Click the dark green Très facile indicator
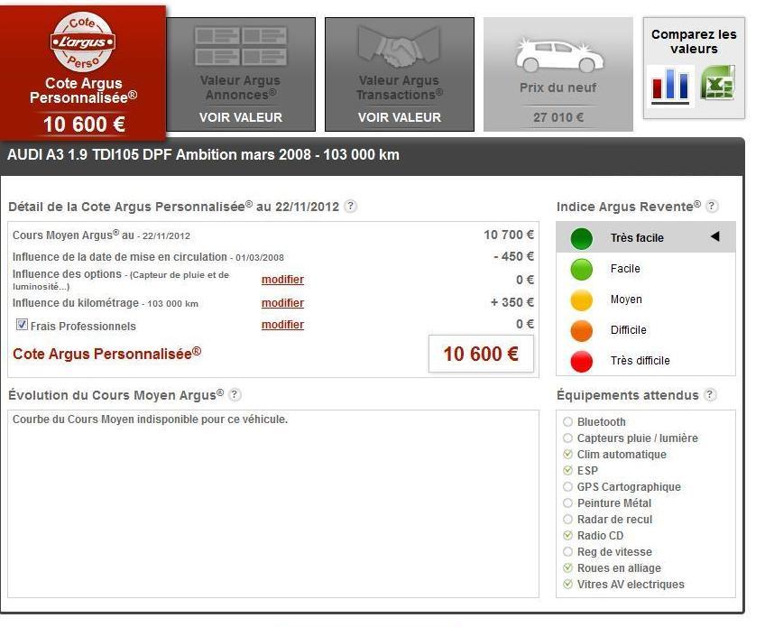Image resolution: width=765 pixels, height=627 pixels. 582,238
